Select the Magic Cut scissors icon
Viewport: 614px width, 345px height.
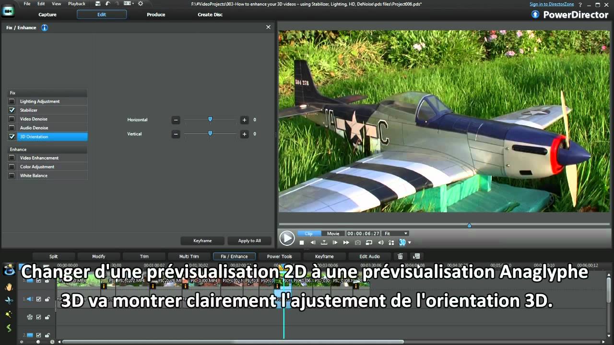tap(9, 300)
